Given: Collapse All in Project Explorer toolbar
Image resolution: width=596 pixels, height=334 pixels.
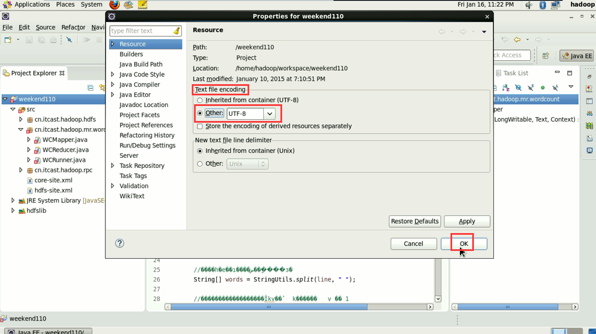Looking at the screenshot, I should pos(90,88).
